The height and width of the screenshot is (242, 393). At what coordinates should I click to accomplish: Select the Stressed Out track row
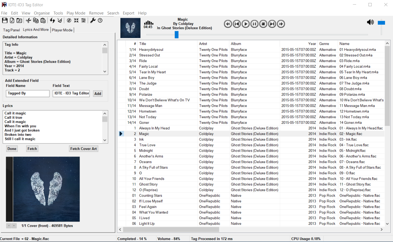[251, 55]
